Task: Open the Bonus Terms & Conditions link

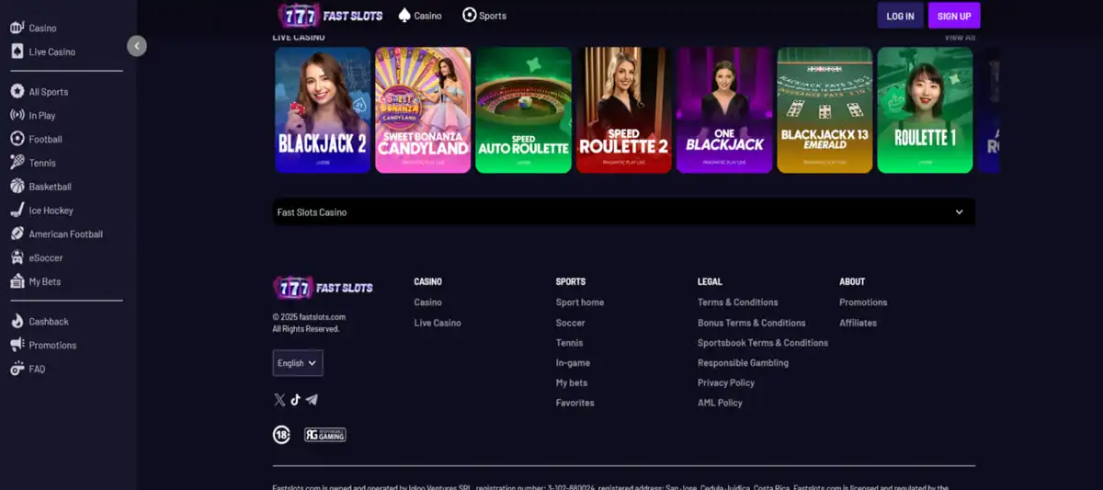Action: [752, 323]
